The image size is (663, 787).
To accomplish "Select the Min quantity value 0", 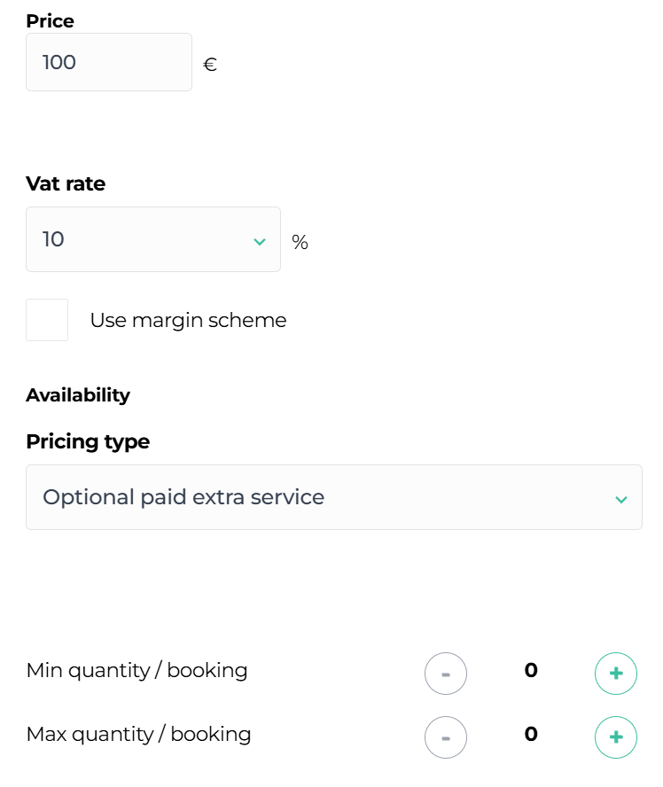I will [531, 670].
